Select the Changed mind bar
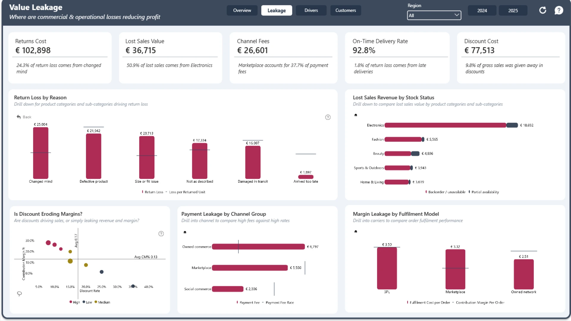571x321 pixels. 41,153
